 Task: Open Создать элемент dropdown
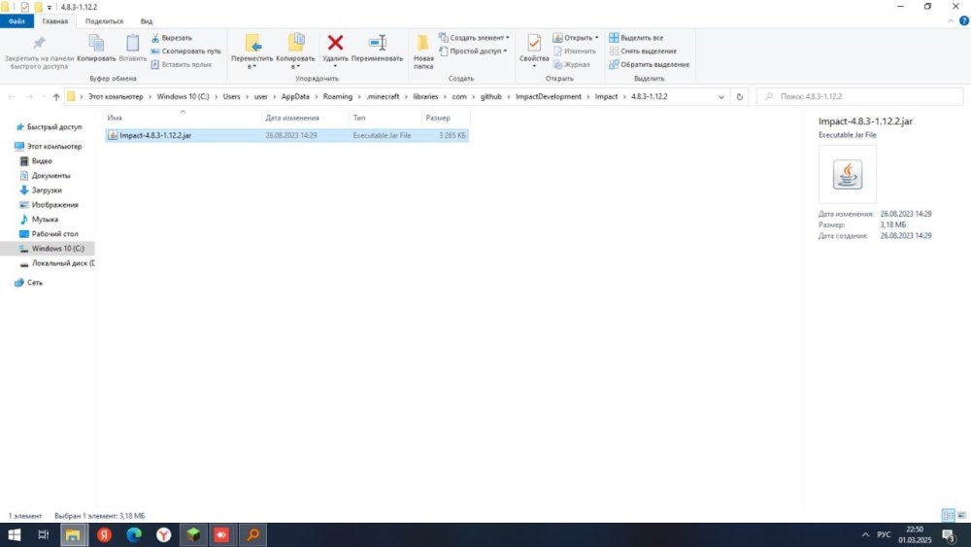point(474,38)
